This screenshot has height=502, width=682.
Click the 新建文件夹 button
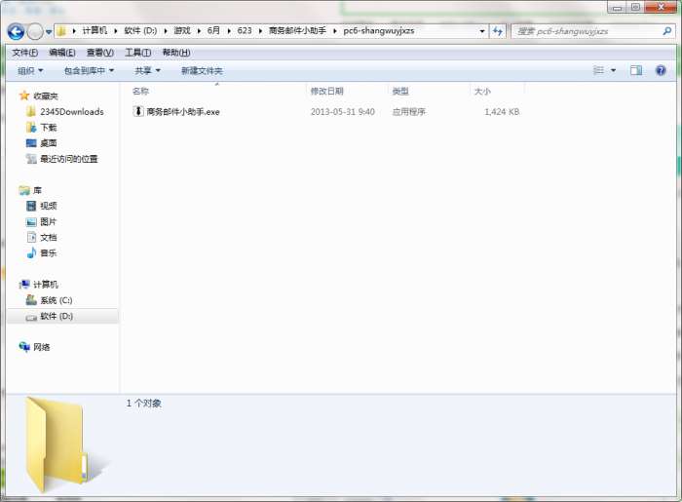click(x=202, y=70)
